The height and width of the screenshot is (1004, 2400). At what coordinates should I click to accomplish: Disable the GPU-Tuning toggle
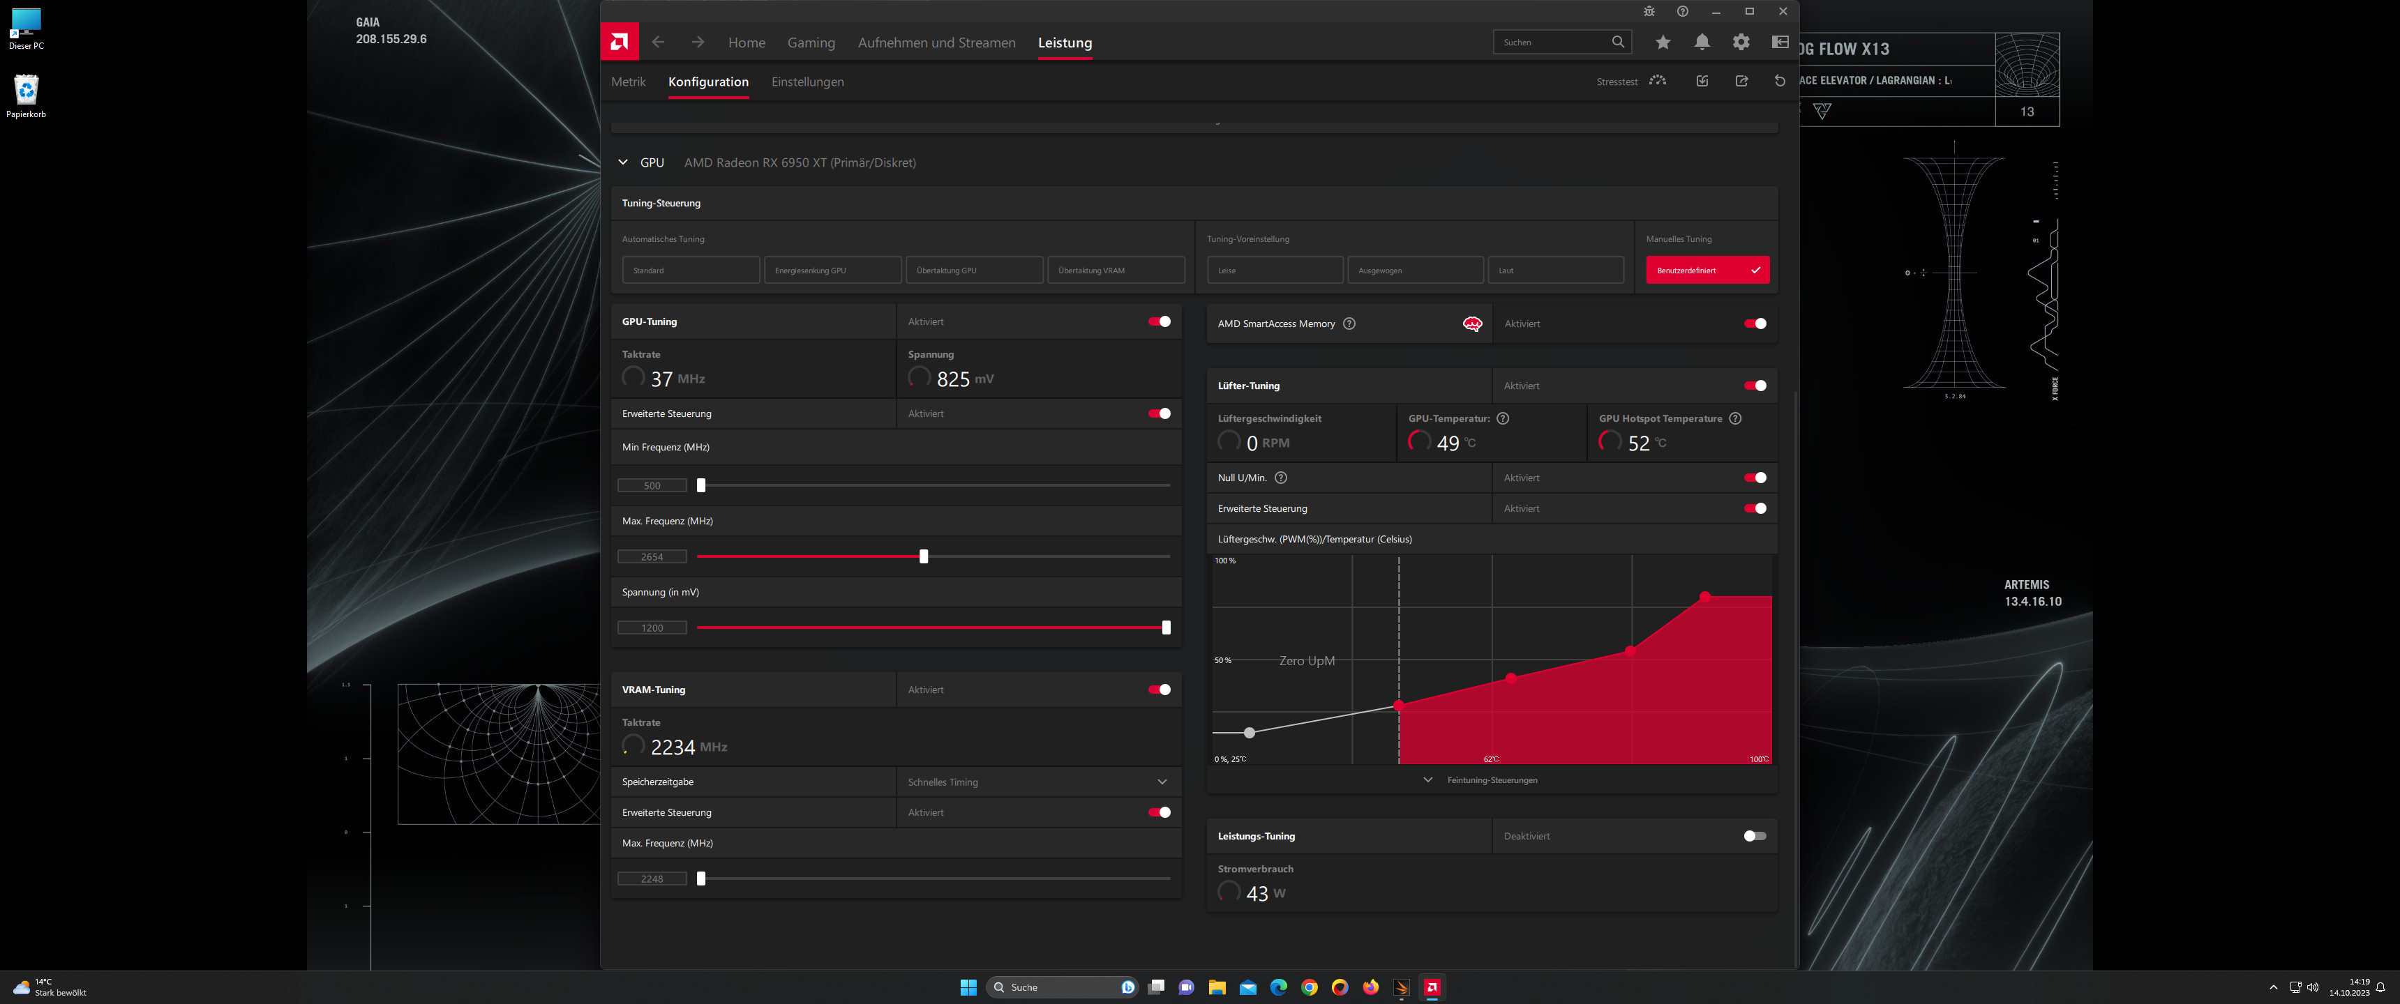1159,321
